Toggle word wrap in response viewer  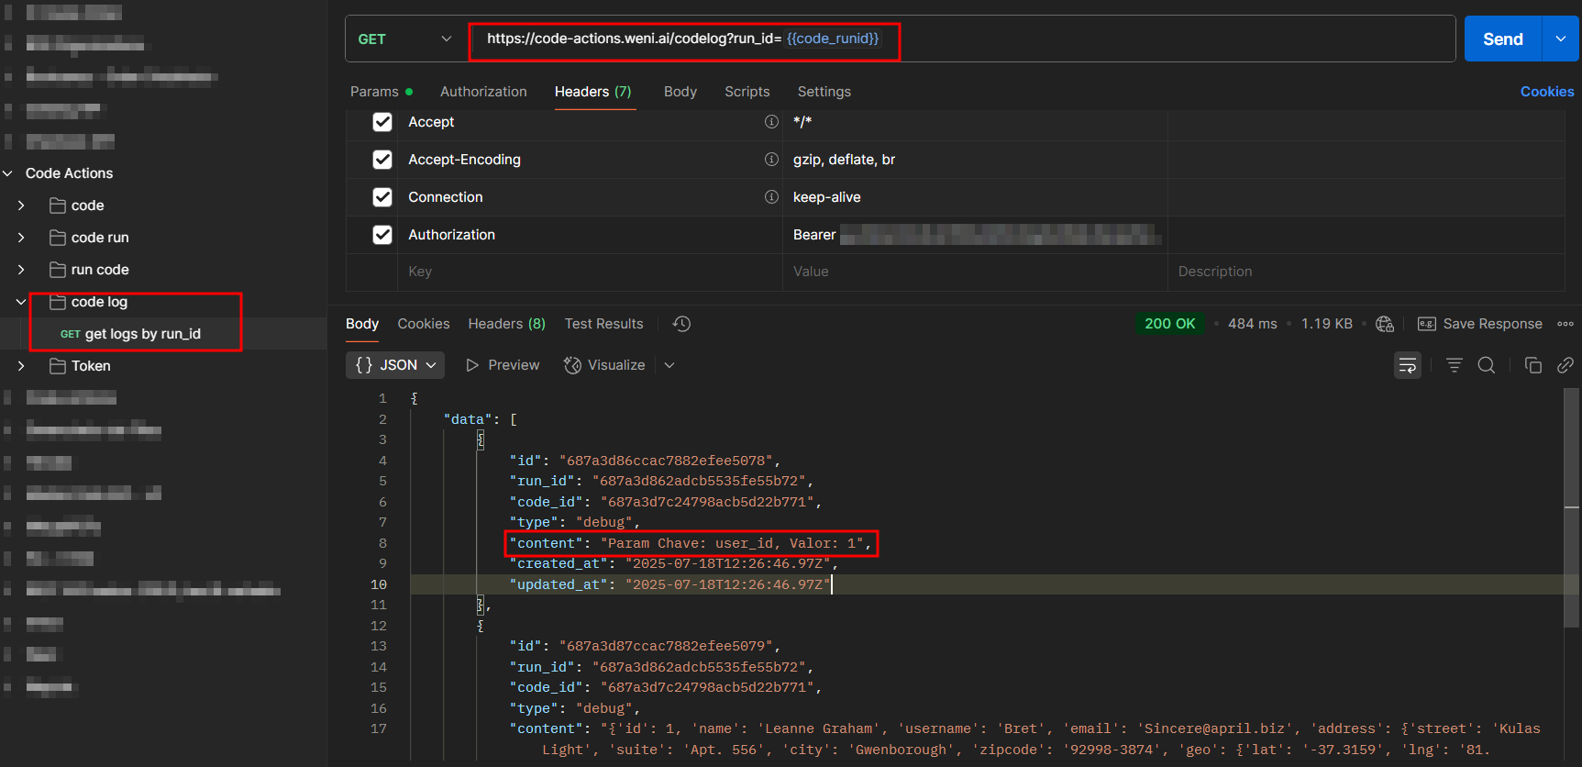click(x=1407, y=365)
